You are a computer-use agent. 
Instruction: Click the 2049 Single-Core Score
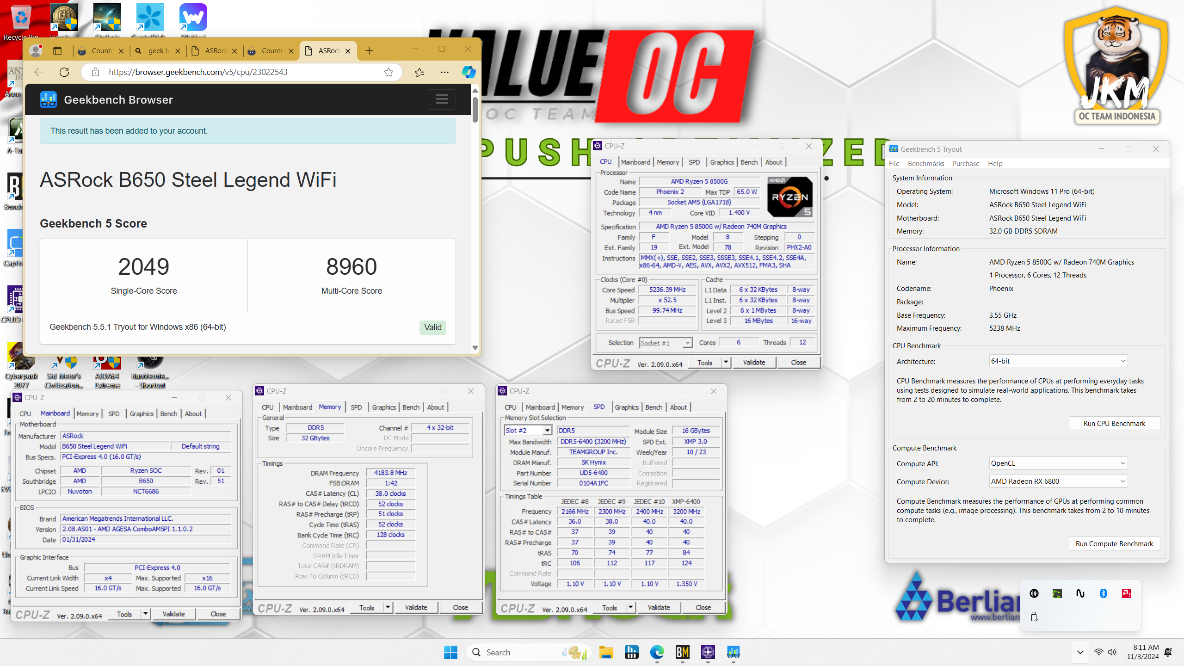[143, 267]
